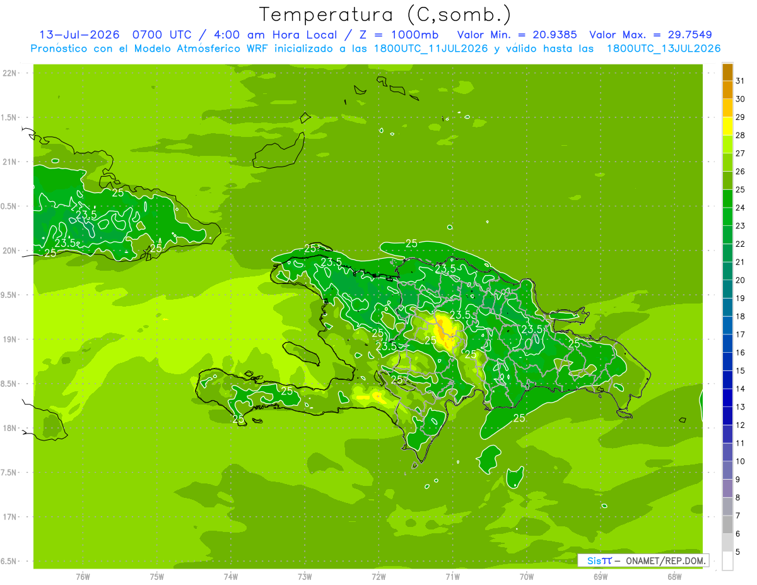
Task: Pick the yellow legend swatch between 28 and 29
Action: pos(727,126)
